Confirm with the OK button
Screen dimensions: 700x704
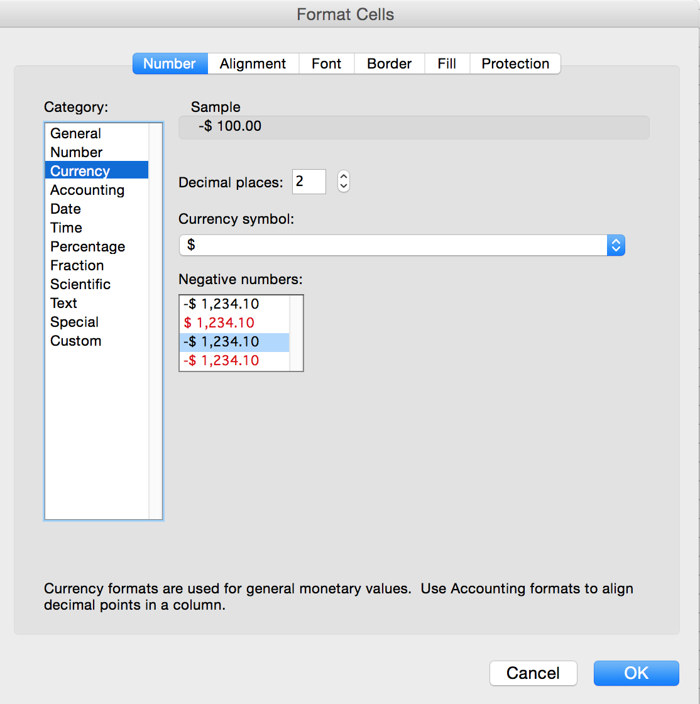[x=637, y=673]
